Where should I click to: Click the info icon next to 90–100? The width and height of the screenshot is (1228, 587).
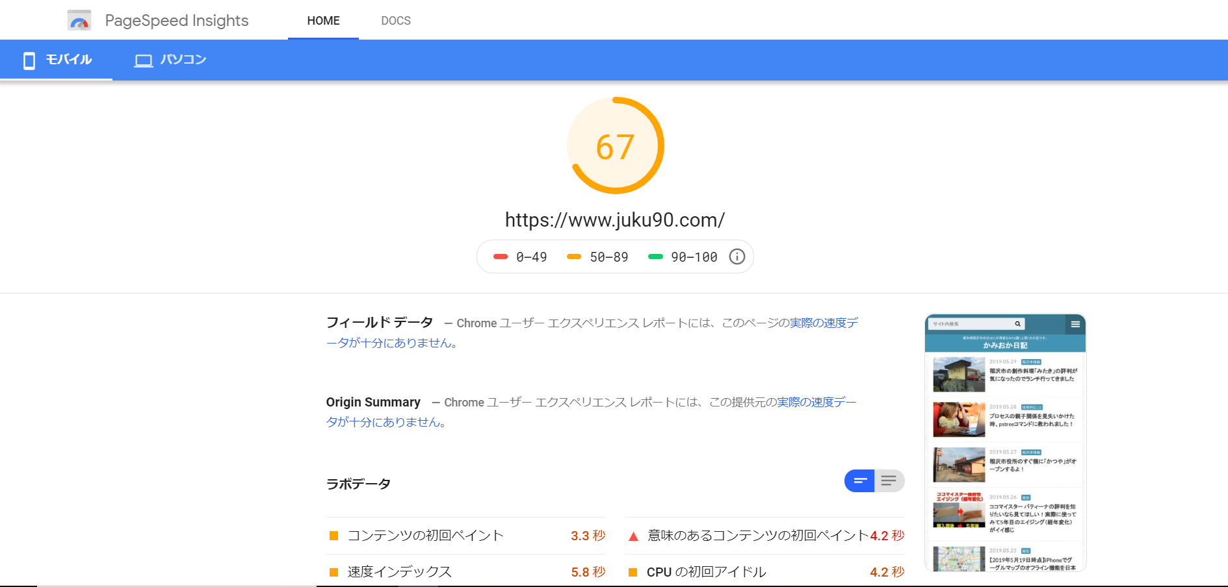737,256
